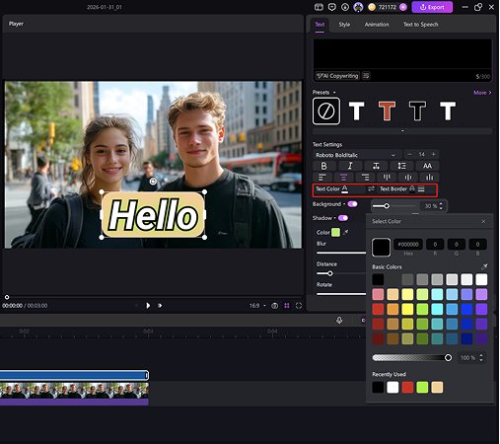Turn off the Background toggle
The image size is (500, 444).
(352, 204)
